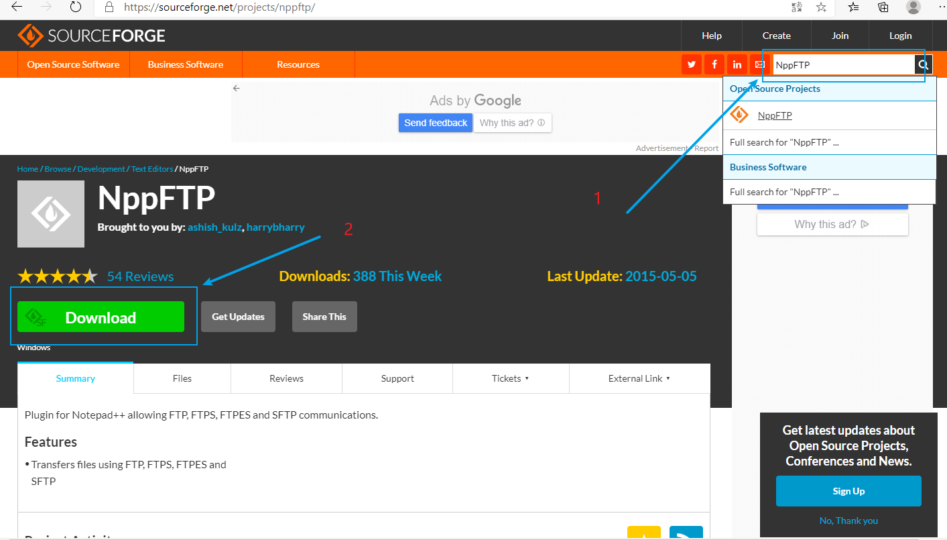Click Send feedback ad button

436,123
